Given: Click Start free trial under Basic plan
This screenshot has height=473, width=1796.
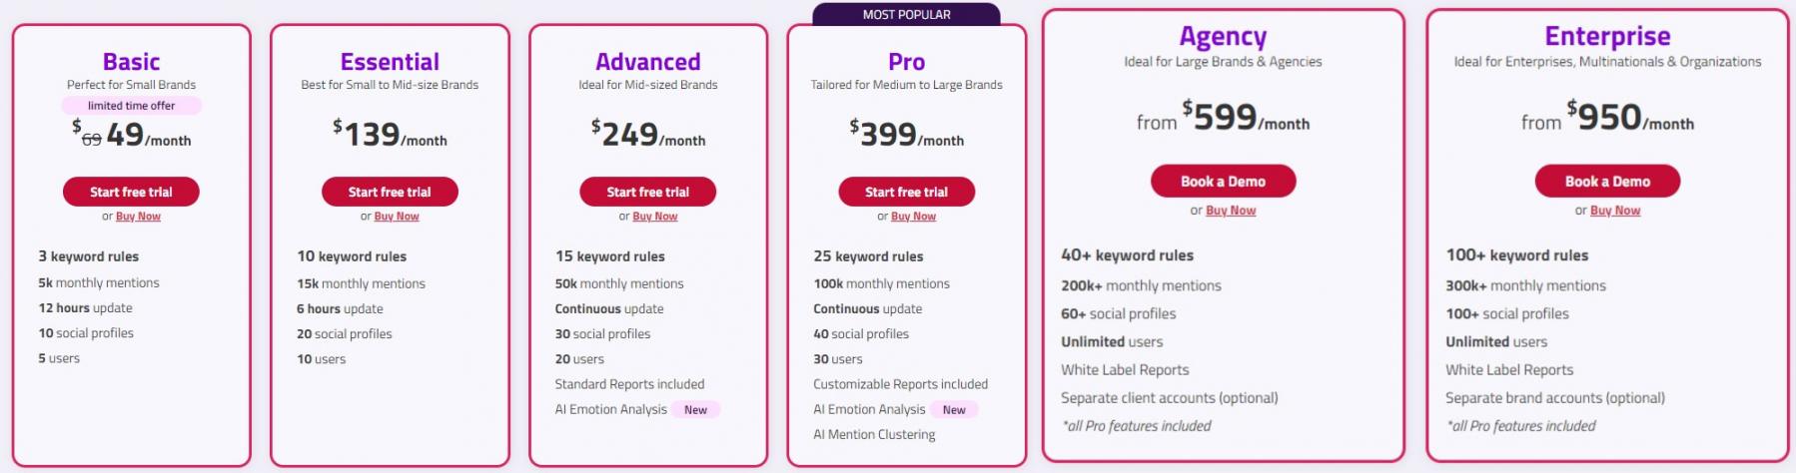Looking at the screenshot, I should [131, 192].
